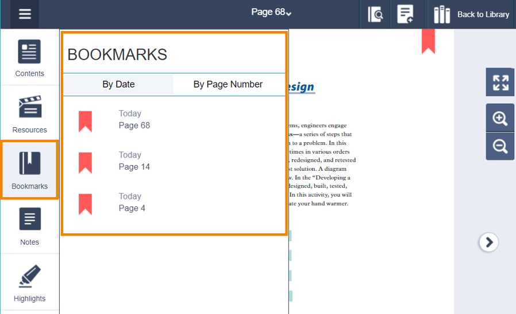Click the add note icon

(406, 14)
